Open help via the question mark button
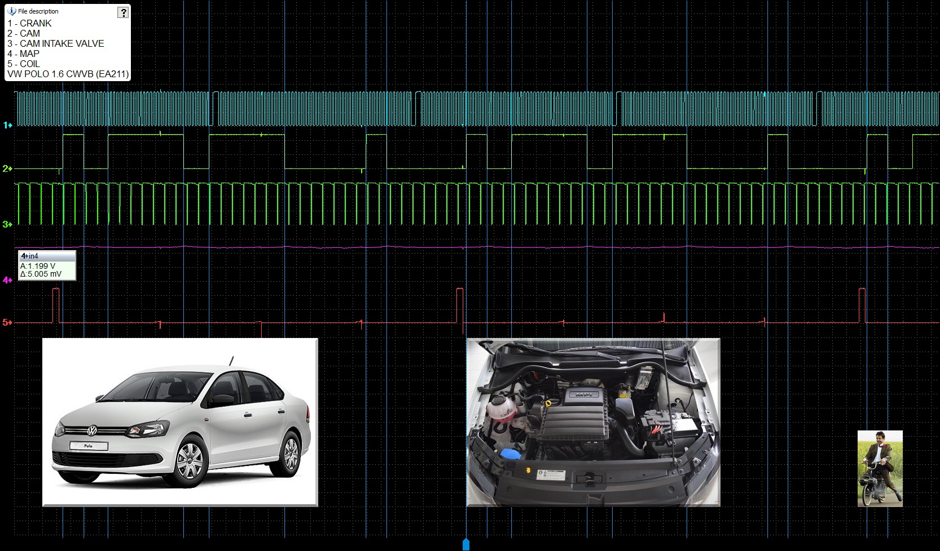 click(123, 12)
